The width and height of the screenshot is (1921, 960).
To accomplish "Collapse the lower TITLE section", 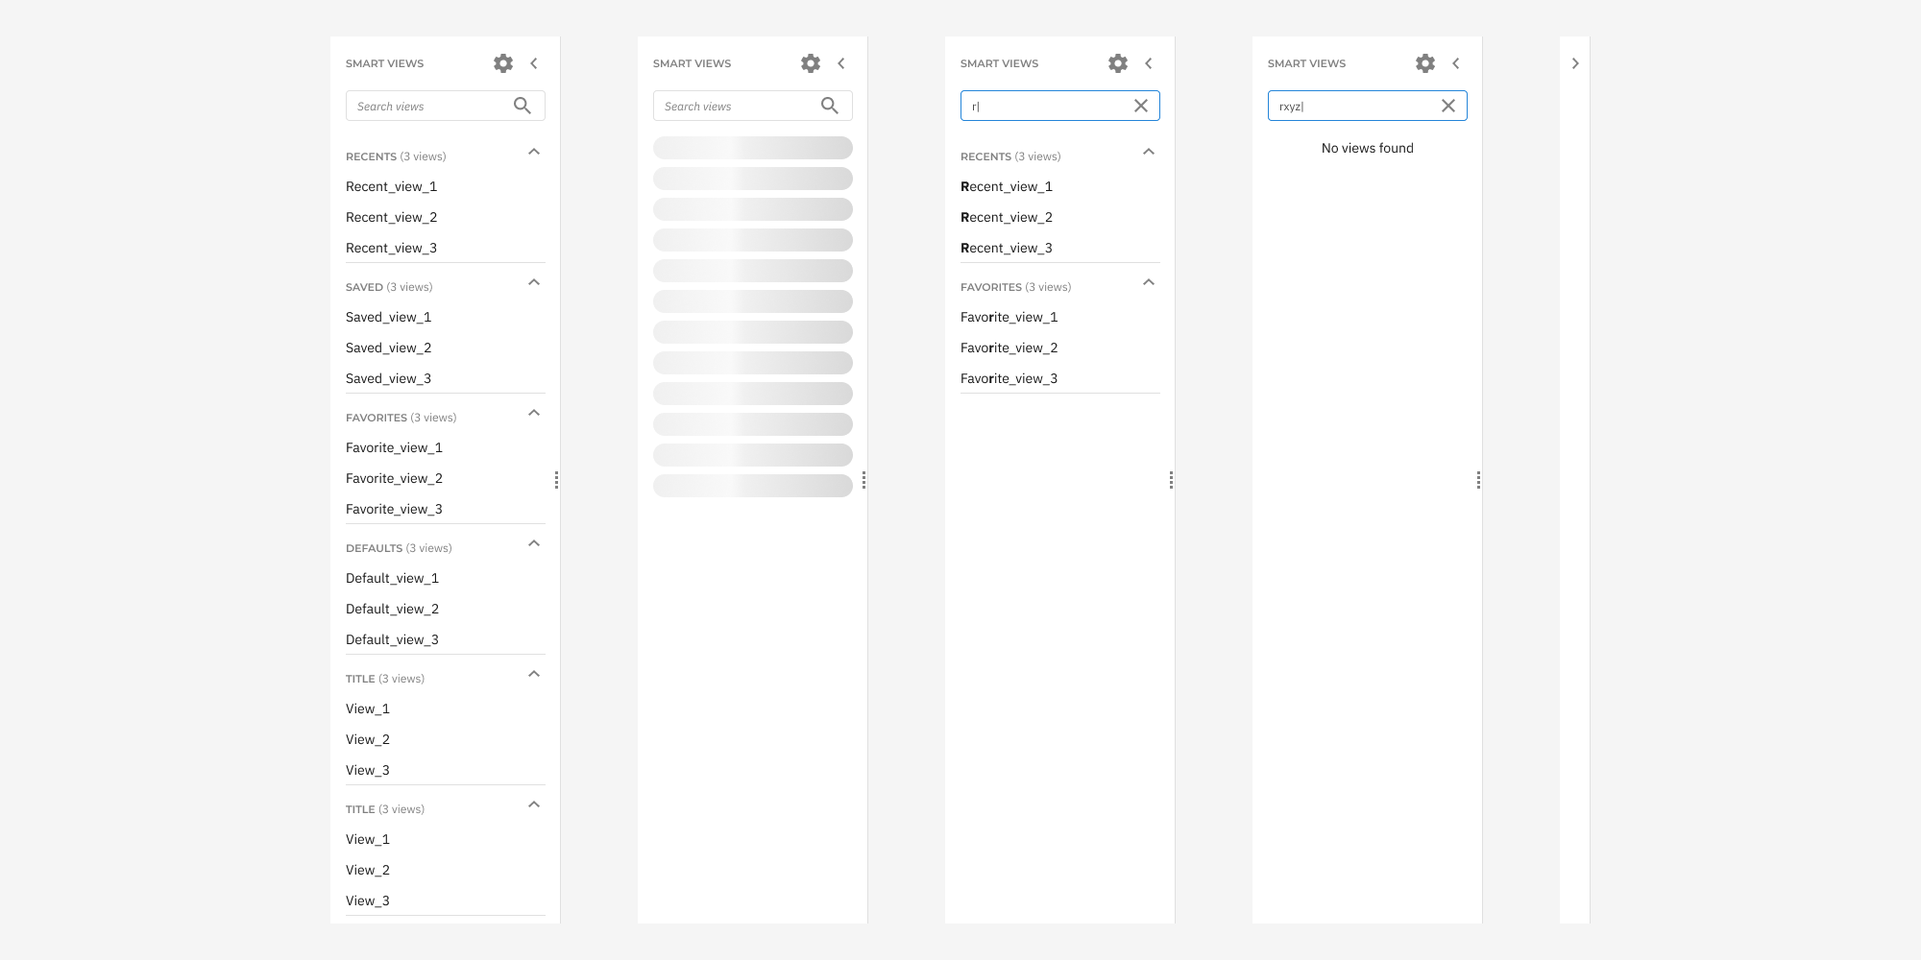I will point(534,804).
